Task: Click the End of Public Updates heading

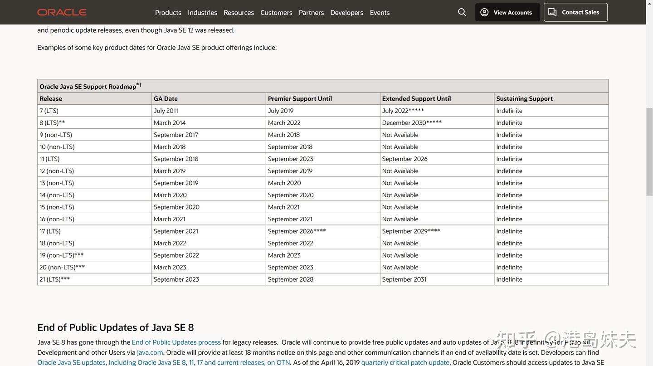Action: [x=116, y=327]
